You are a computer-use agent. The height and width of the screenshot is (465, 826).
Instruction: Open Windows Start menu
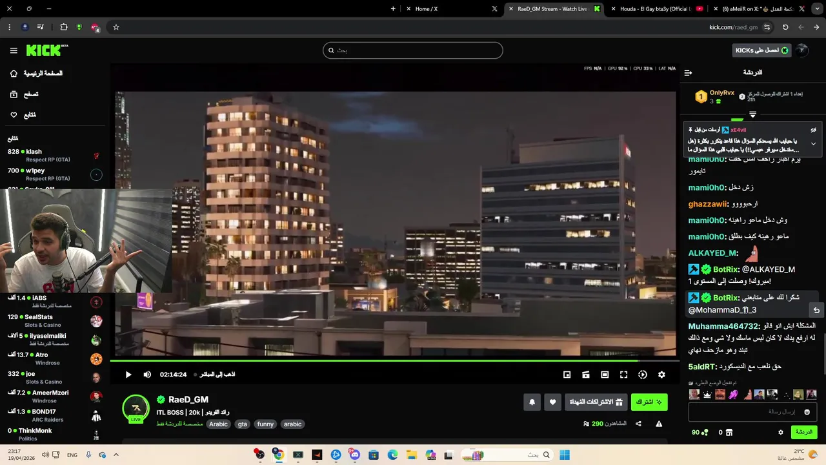[x=565, y=455]
